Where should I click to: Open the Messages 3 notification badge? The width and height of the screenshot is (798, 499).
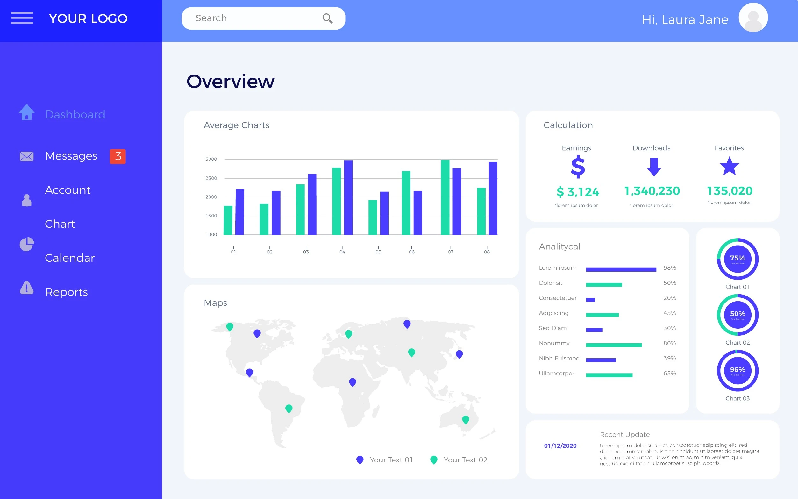pyautogui.click(x=118, y=156)
